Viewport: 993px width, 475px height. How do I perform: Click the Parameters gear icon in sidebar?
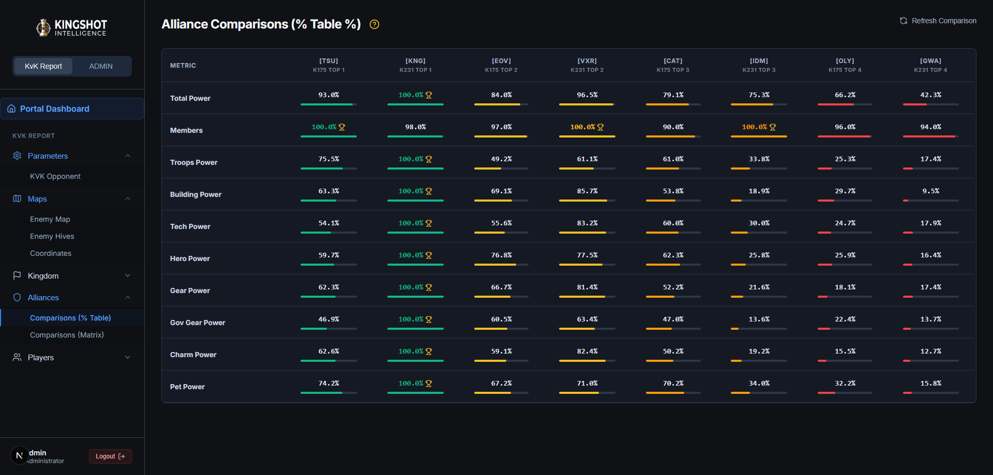[17, 156]
